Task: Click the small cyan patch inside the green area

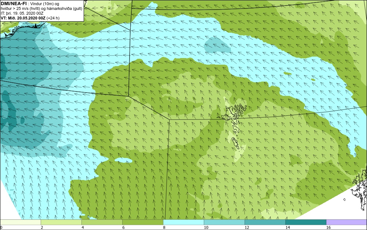Action: pos(124,160)
